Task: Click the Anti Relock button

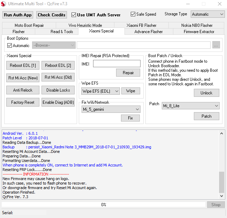Action: point(23,90)
